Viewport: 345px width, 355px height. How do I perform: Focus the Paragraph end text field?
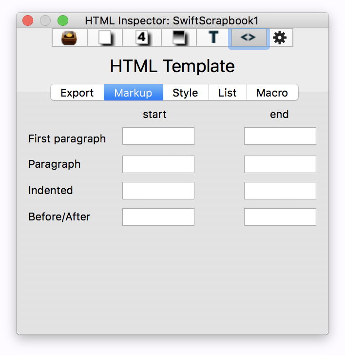point(280,164)
